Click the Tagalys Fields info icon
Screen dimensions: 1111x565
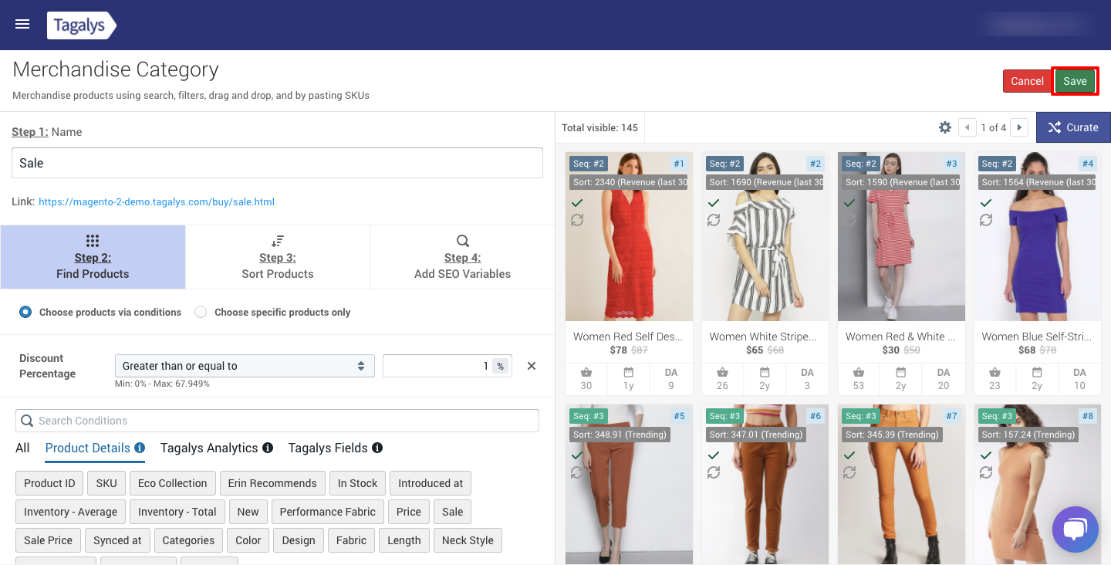pyautogui.click(x=377, y=448)
